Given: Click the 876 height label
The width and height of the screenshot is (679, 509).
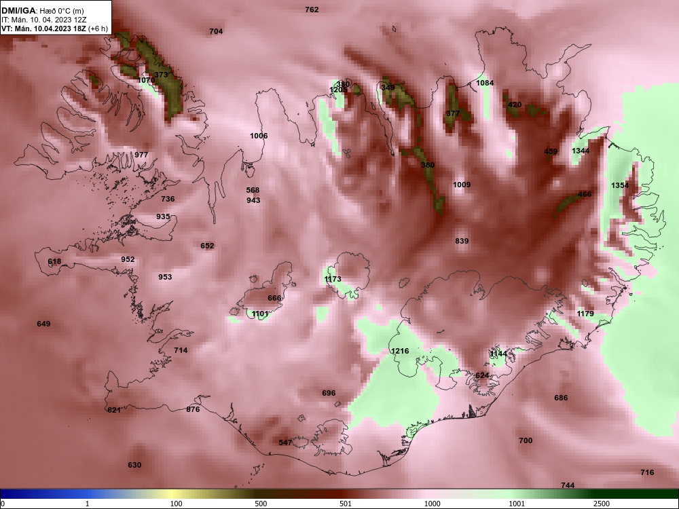Looking at the screenshot, I should (193, 409).
